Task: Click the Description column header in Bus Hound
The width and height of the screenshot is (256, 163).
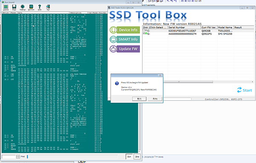Action: pos(79,13)
